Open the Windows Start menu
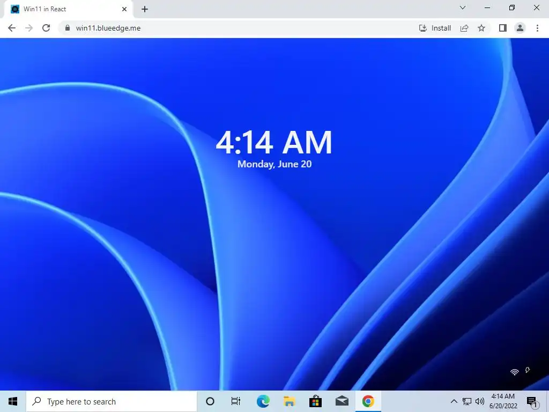Screen dimensions: 549x412 tap(13, 401)
